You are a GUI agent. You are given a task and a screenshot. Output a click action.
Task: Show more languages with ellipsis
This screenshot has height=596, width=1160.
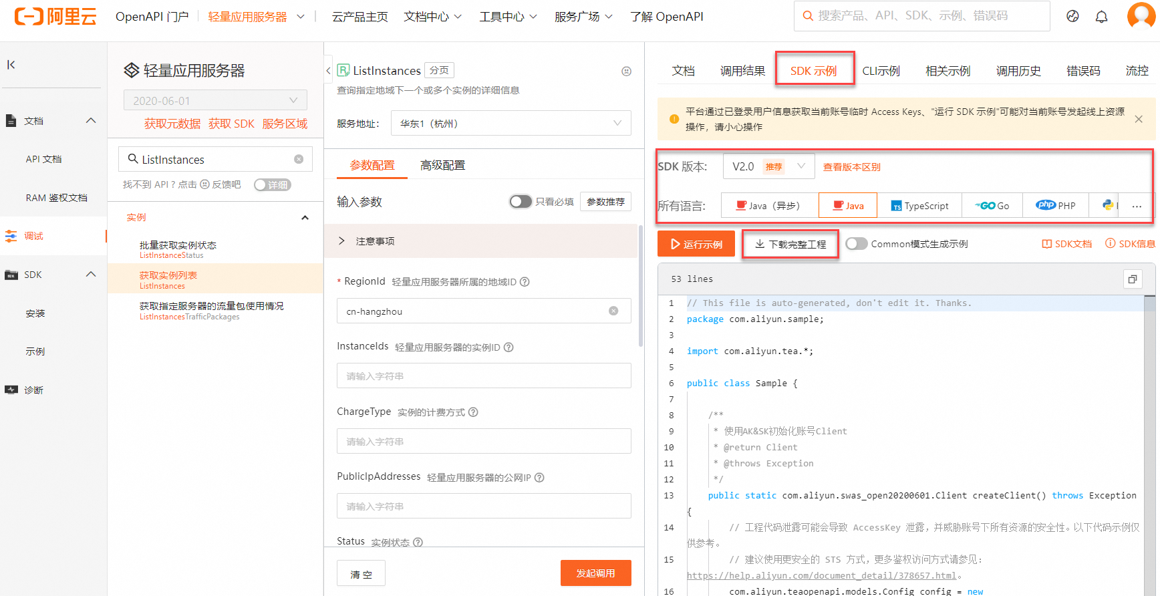(x=1137, y=206)
